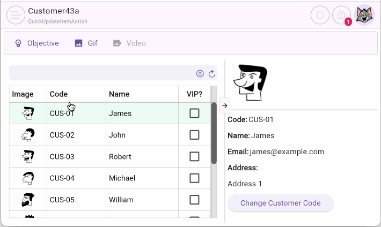Click John's face image in the table
Image resolution: width=381 pixels, height=227 pixels.
[28, 135]
